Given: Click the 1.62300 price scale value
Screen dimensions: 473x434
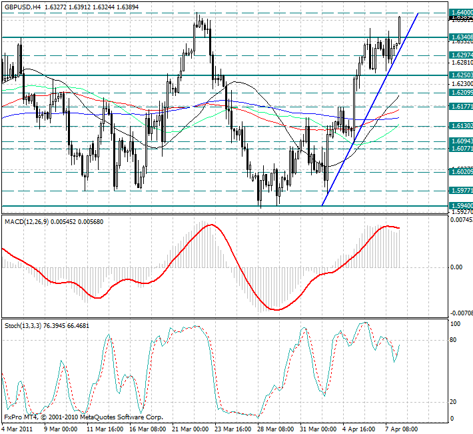Looking at the screenshot, I should coord(462,83).
